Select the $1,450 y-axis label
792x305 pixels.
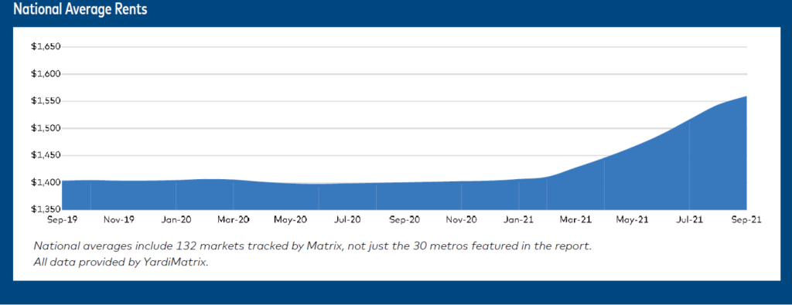46,155
